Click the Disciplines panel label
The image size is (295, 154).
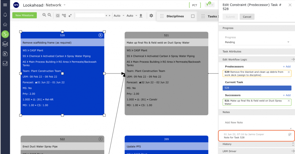(175, 16)
